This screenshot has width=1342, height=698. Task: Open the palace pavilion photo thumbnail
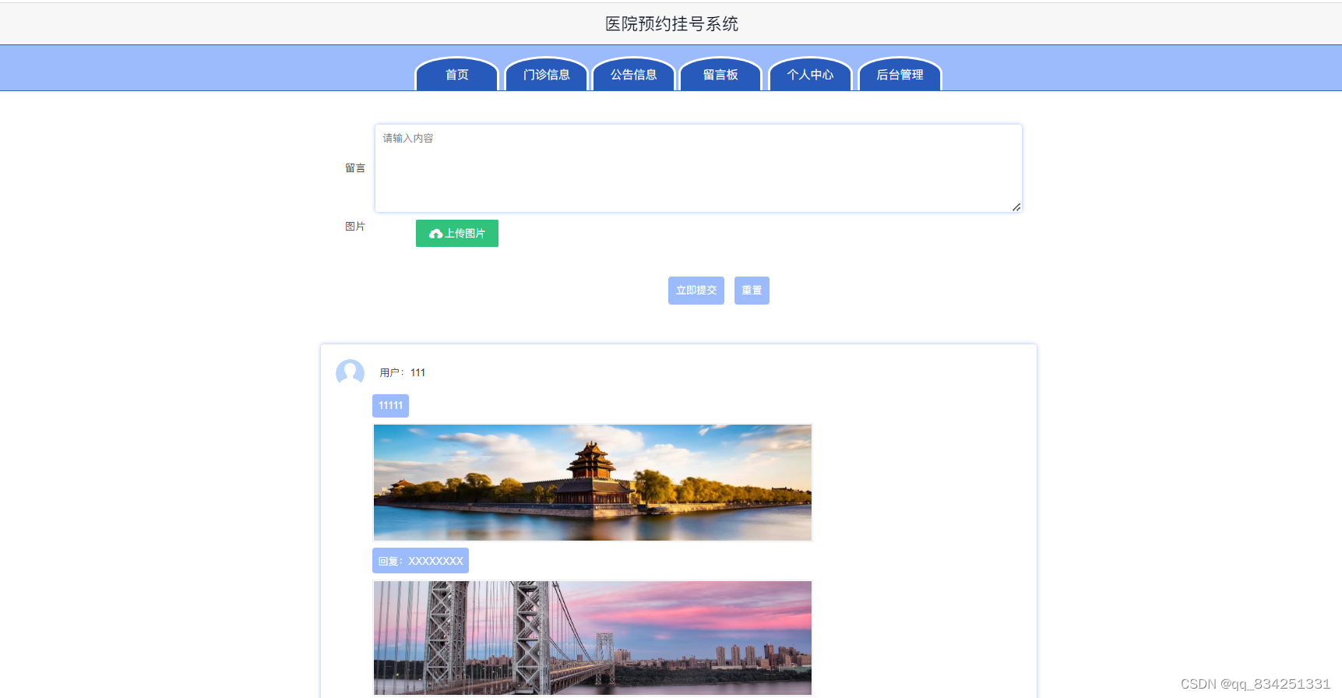[x=593, y=482]
